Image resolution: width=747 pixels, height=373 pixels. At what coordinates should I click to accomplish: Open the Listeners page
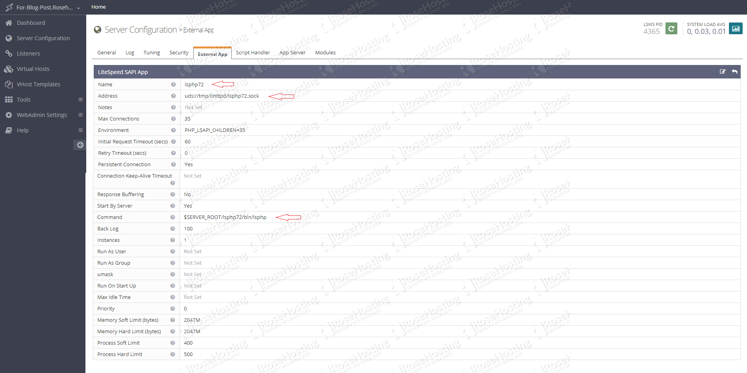tap(28, 53)
